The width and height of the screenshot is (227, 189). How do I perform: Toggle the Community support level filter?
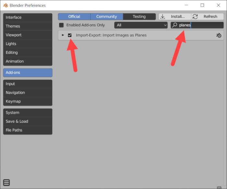tap(107, 17)
